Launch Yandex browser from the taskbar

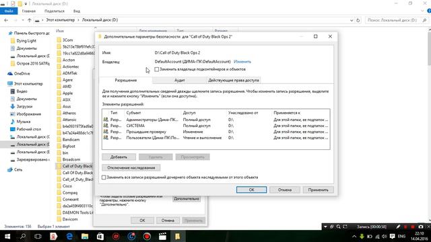pos(54,236)
